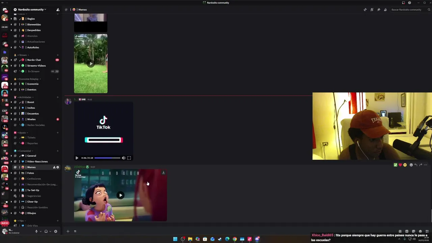This screenshot has width=432, height=243.
Task: Open the Video-Reacciones channel
Action: [37, 161]
